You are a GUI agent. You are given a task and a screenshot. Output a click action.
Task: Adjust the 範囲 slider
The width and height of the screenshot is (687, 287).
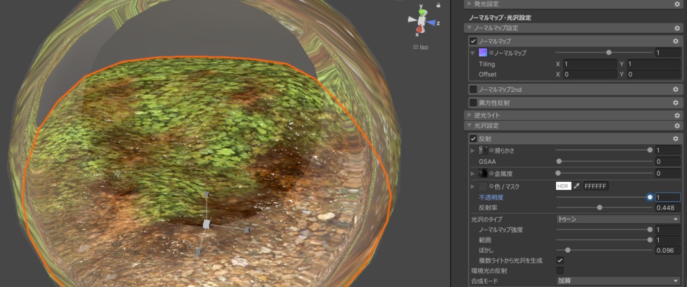tap(604, 240)
